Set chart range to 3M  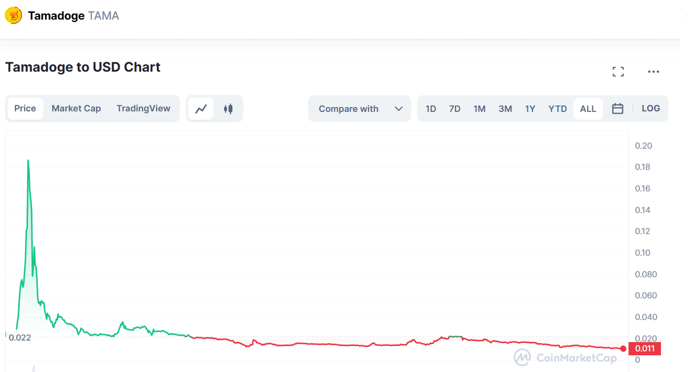tap(505, 108)
